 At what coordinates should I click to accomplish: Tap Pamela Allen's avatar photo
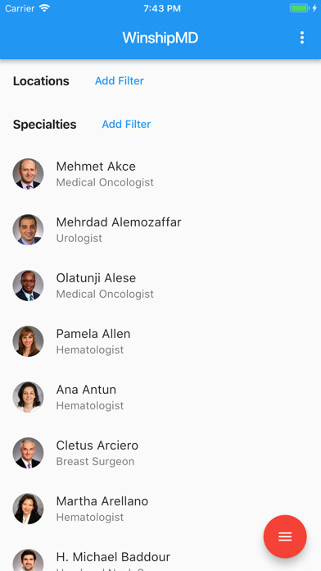tap(28, 341)
